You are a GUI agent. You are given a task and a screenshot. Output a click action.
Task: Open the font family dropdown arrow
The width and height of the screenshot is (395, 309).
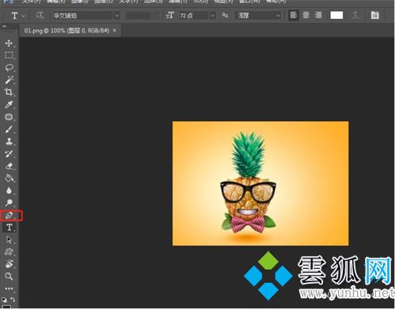pos(117,16)
